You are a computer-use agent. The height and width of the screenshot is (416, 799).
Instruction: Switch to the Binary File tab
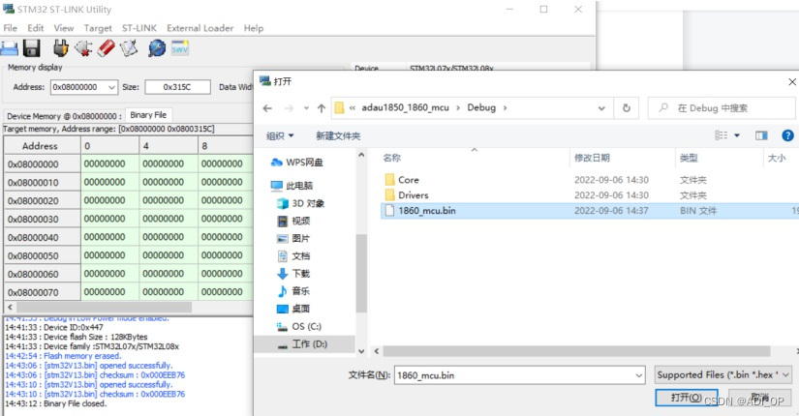tap(148, 115)
